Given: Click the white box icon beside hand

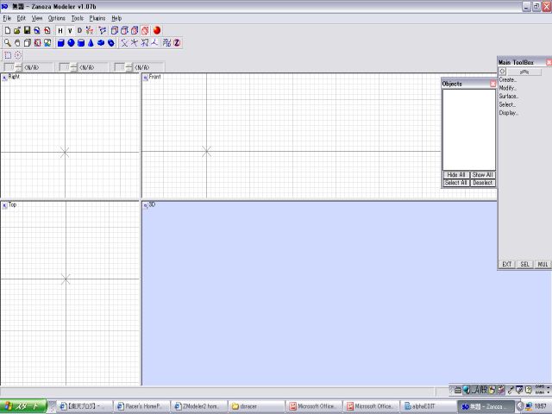Looking at the screenshot, I should 27,43.
